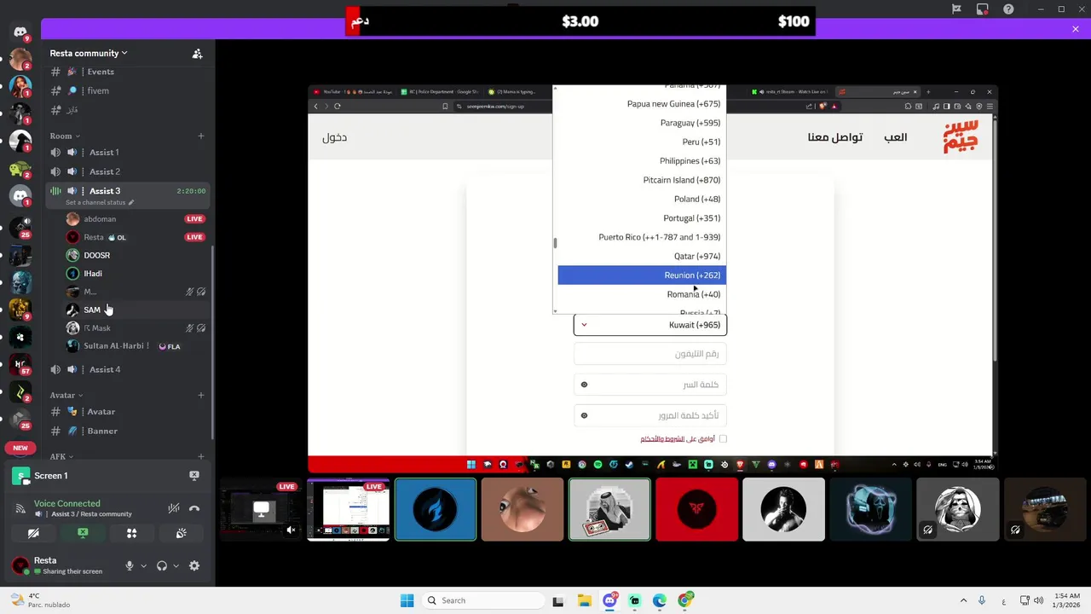Toggle screen share button in voice panel
The width and height of the screenshot is (1091, 614).
pyautogui.click(x=83, y=533)
